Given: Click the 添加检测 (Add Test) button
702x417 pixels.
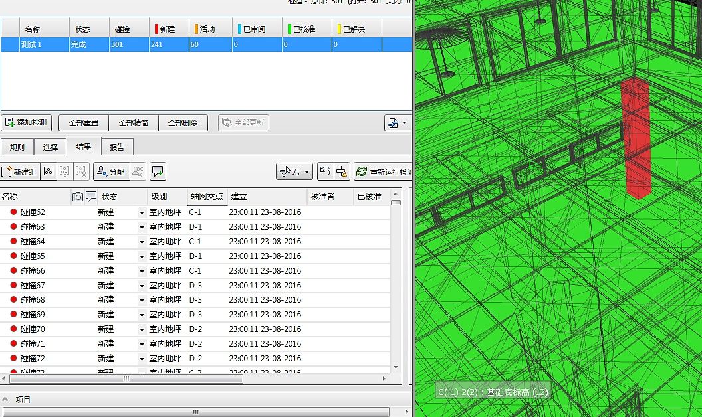Looking at the screenshot, I should [x=27, y=123].
